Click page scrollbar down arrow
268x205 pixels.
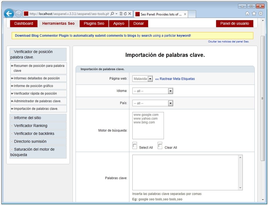pos(263,200)
